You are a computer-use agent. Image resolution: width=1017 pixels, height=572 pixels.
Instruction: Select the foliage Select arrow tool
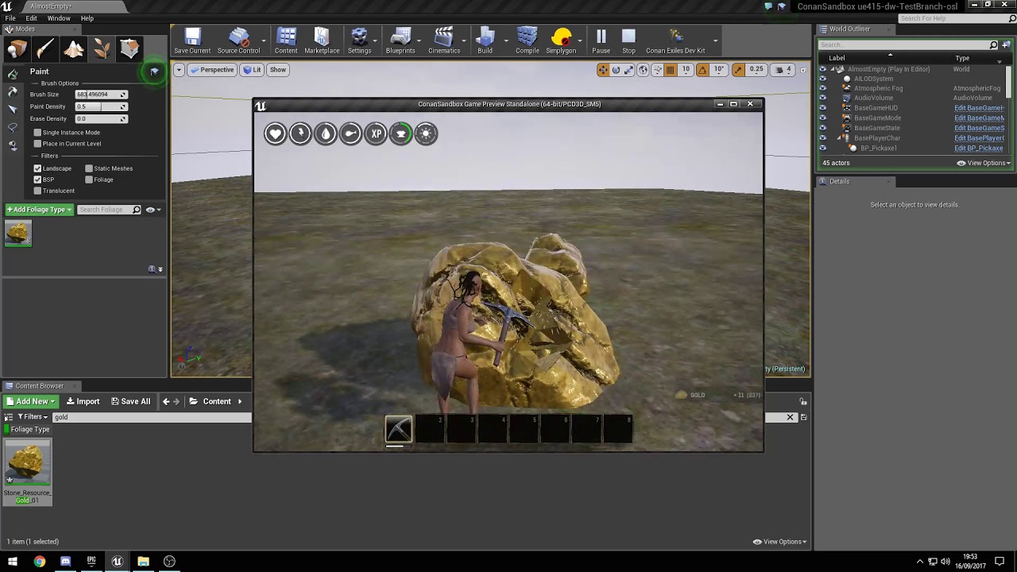(13, 110)
